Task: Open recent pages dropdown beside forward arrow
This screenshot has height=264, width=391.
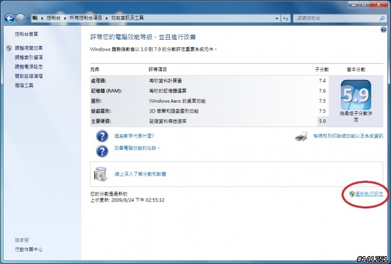Action: point(27,18)
